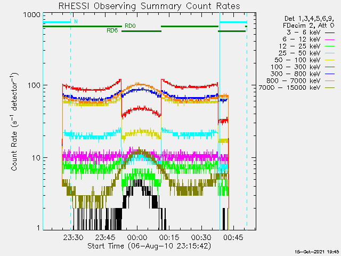341x256 pixels.
Task: Click the RD0 flag label
Action: pyautogui.click(x=130, y=25)
